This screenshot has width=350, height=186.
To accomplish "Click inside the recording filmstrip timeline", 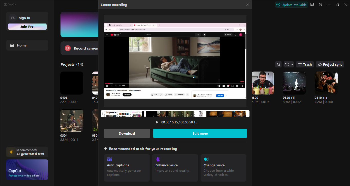I will 175,114.
